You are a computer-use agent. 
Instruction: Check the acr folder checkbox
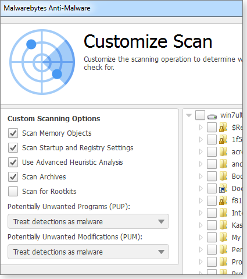pos(212,152)
